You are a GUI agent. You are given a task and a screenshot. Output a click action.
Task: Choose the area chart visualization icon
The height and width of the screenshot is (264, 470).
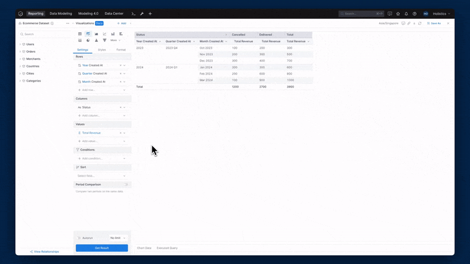[x=96, y=34]
